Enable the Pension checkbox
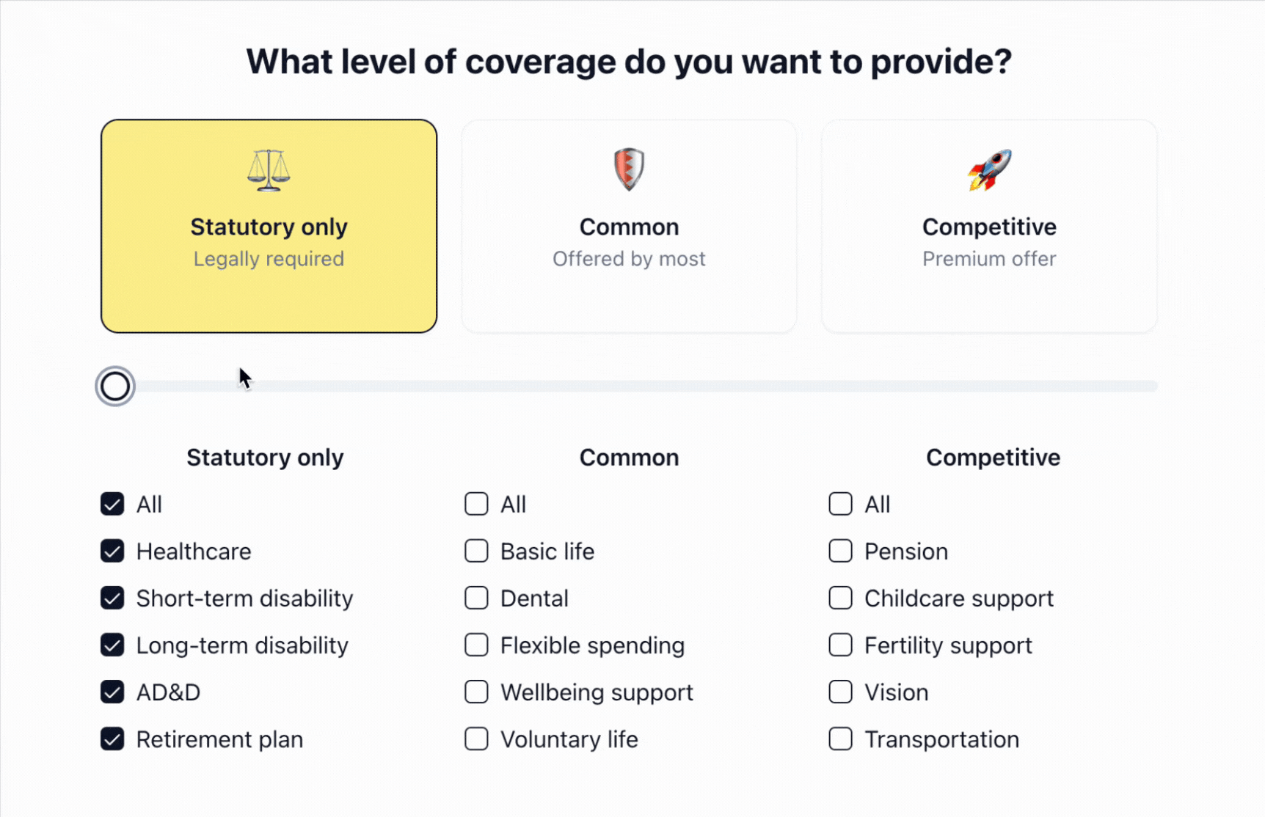Screen dimensions: 1265x817 coord(840,552)
